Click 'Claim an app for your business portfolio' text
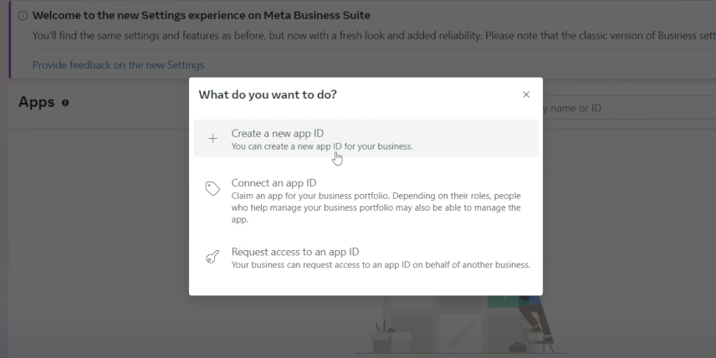716x358 pixels. point(376,207)
